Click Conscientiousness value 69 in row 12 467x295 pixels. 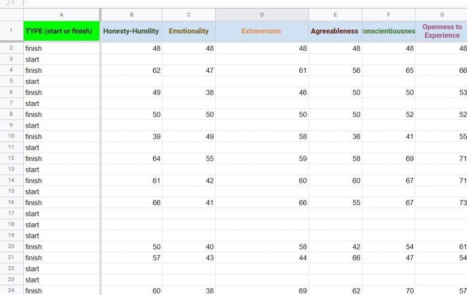pyautogui.click(x=389, y=158)
